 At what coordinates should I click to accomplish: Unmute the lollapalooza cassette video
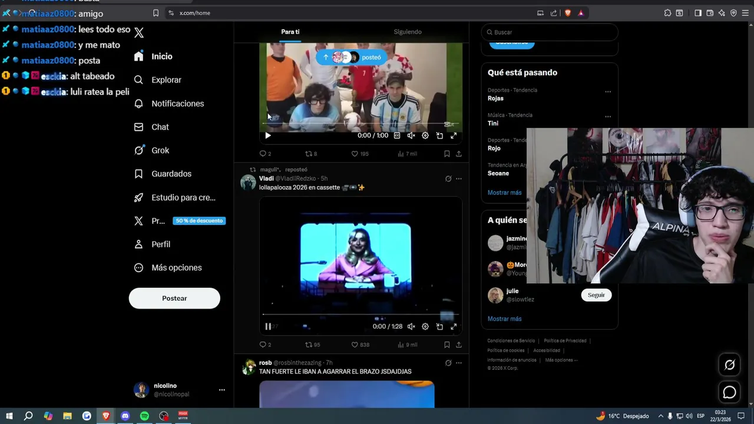411,326
